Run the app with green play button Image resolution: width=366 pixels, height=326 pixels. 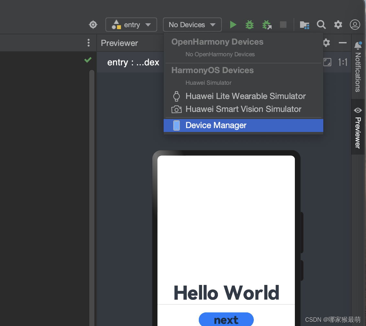tap(233, 25)
